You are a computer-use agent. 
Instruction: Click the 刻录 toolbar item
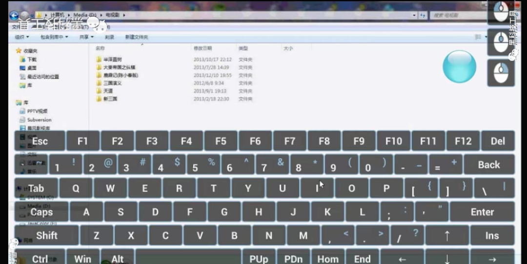click(x=109, y=37)
